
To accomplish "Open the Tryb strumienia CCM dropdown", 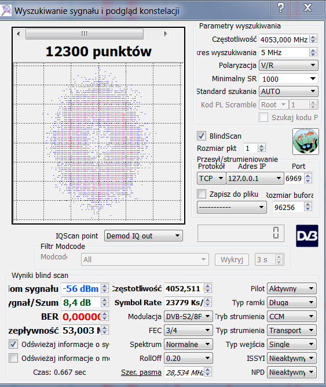I will 292,316.
